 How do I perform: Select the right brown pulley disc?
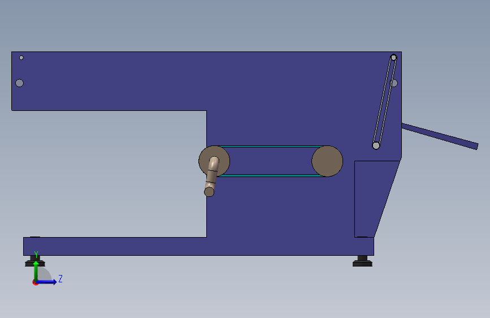coord(327,161)
